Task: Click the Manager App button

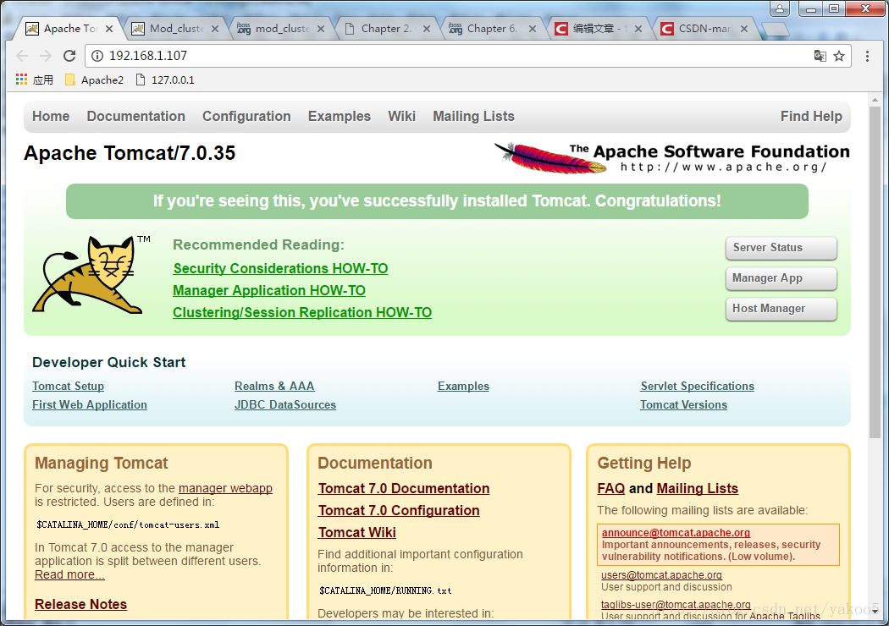Action: tap(781, 278)
